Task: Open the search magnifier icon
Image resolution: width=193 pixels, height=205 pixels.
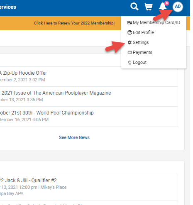Action: pyautogui.click(x=134, y=7)
